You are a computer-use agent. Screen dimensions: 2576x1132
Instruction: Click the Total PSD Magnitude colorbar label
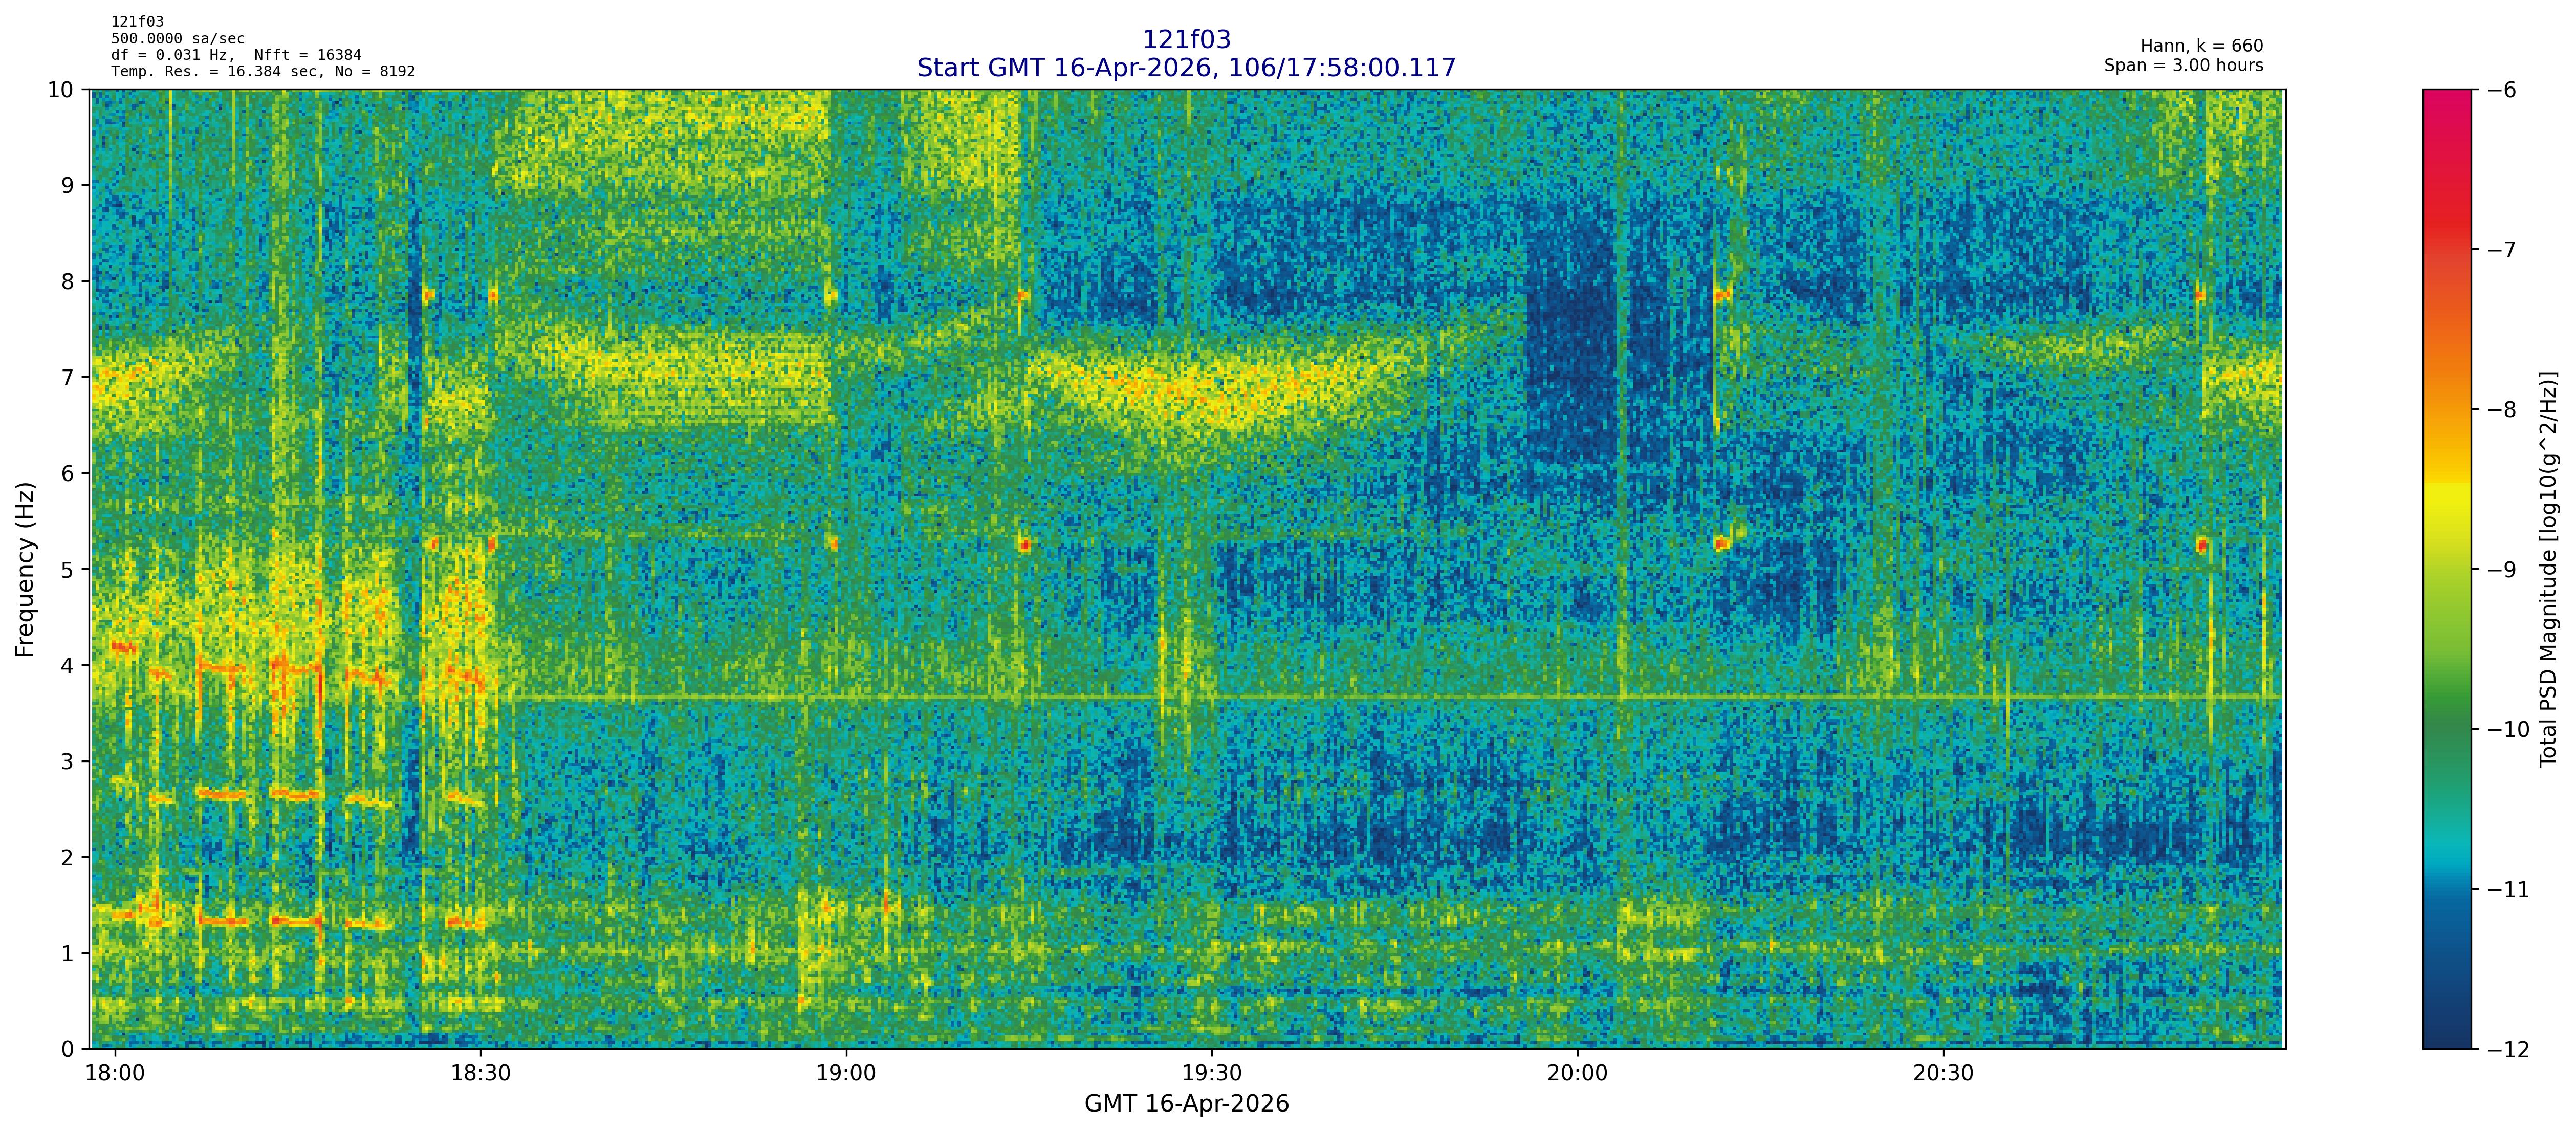2548,569
